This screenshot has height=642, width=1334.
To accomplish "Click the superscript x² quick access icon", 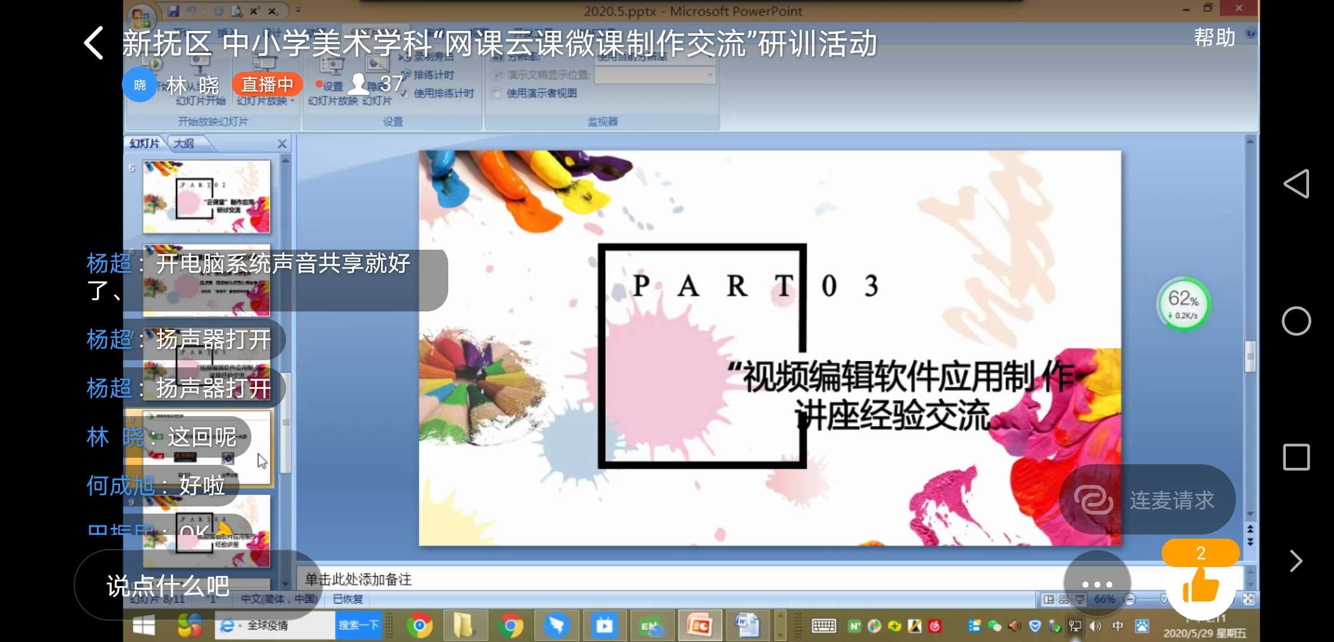I will tap(255, 11).
